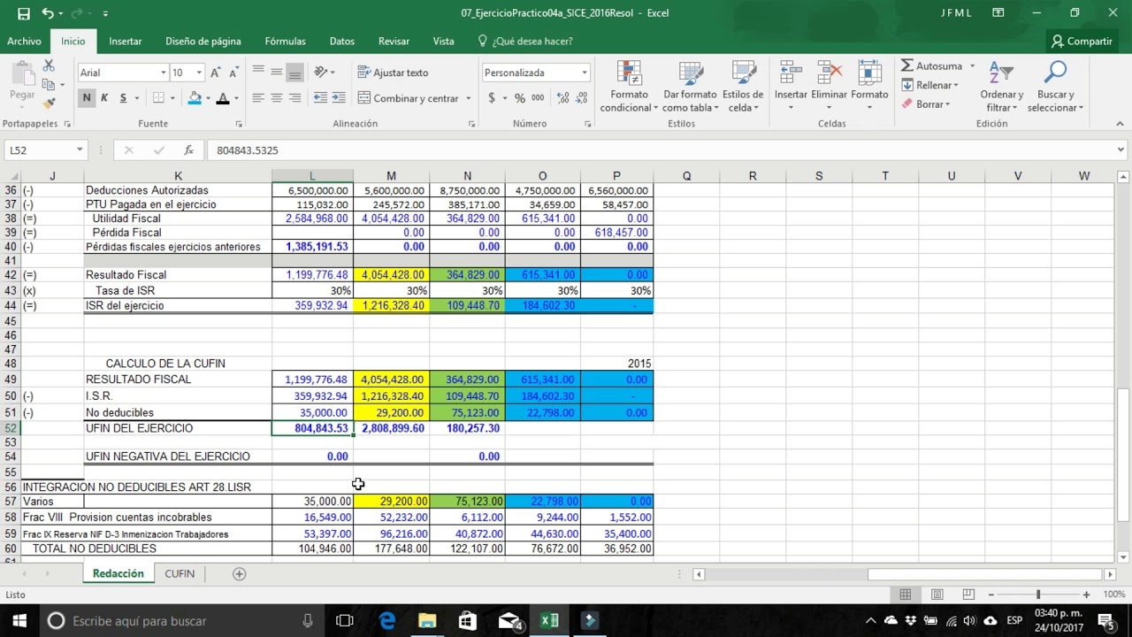The height and width of the screenshot is (637, 1132).
Task: Switch to the CUFIN sheet tab
Action: pyautogui.click(x=180, y=573)
